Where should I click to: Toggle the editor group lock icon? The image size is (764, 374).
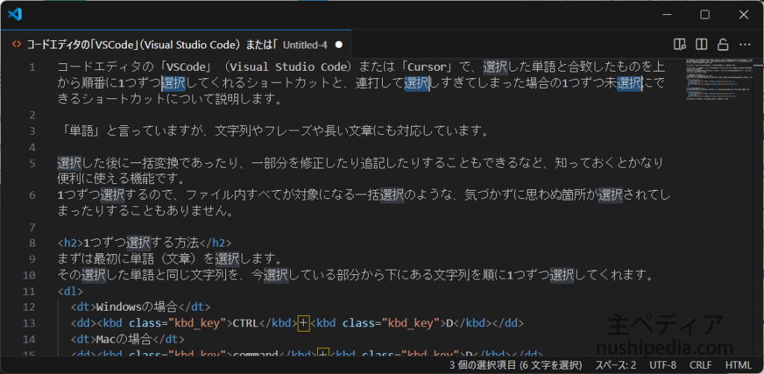tap(723, 45)
